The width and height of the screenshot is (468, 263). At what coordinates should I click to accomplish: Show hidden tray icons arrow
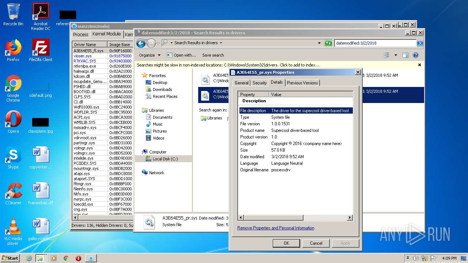click(x=408, y=258)
